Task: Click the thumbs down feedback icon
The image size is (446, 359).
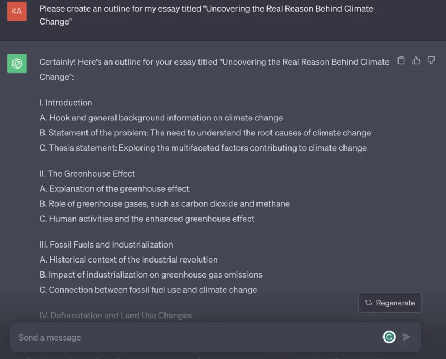Action: (431, 61)
